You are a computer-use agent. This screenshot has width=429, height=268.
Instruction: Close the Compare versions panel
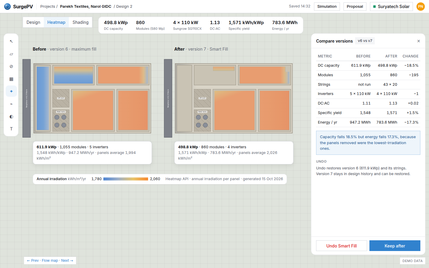pyautogui.click(x=419, y=41)
